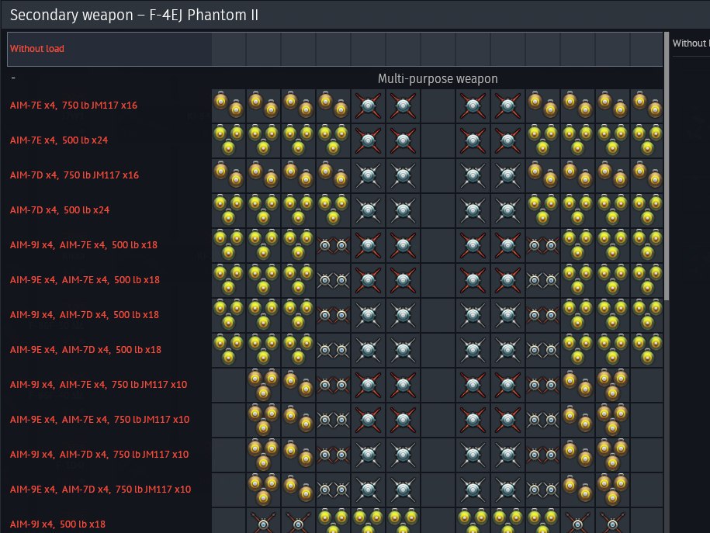Viewport: 710px width, 533px height.
Task: Click rightmost grey AIM-7D missile icon, JM117 x16 row
Action: pyautogui.click(x=507, y=175)
